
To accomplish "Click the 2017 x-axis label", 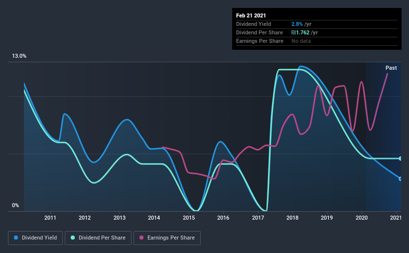I will click(x=258, y=218).
